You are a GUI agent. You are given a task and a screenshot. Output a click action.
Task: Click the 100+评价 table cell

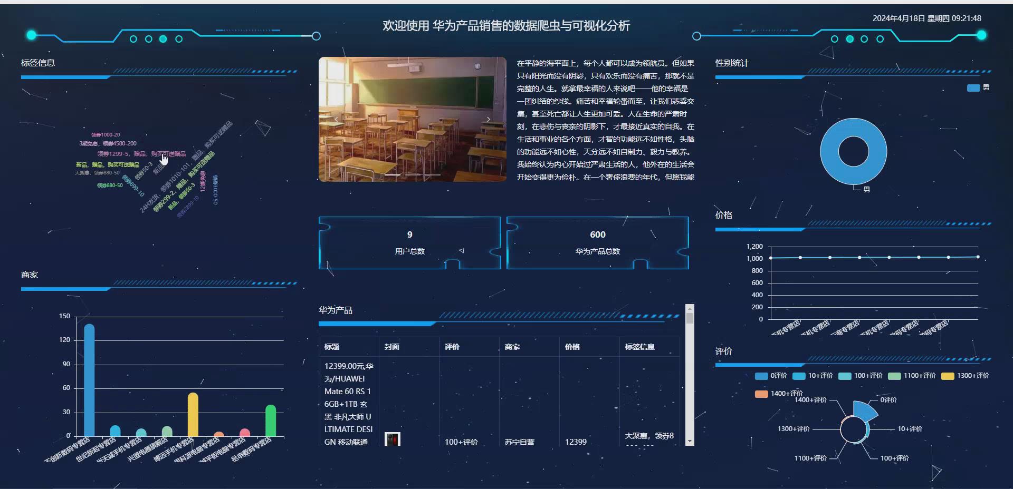461,442
